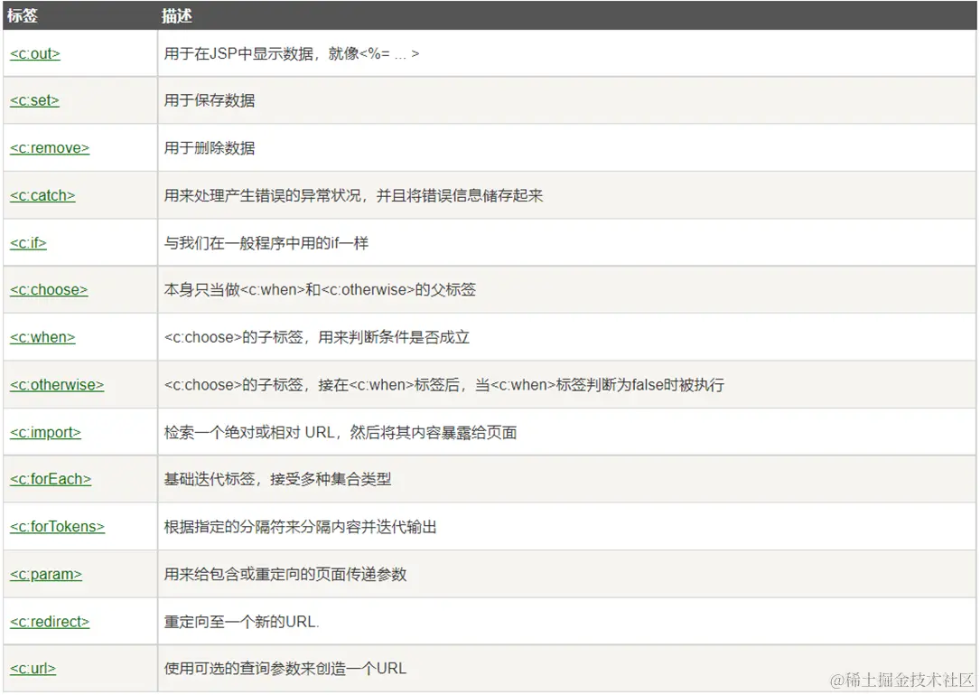980x695 pixels.
Task: Open the <c:out> tag link
Action: [35, 54]
